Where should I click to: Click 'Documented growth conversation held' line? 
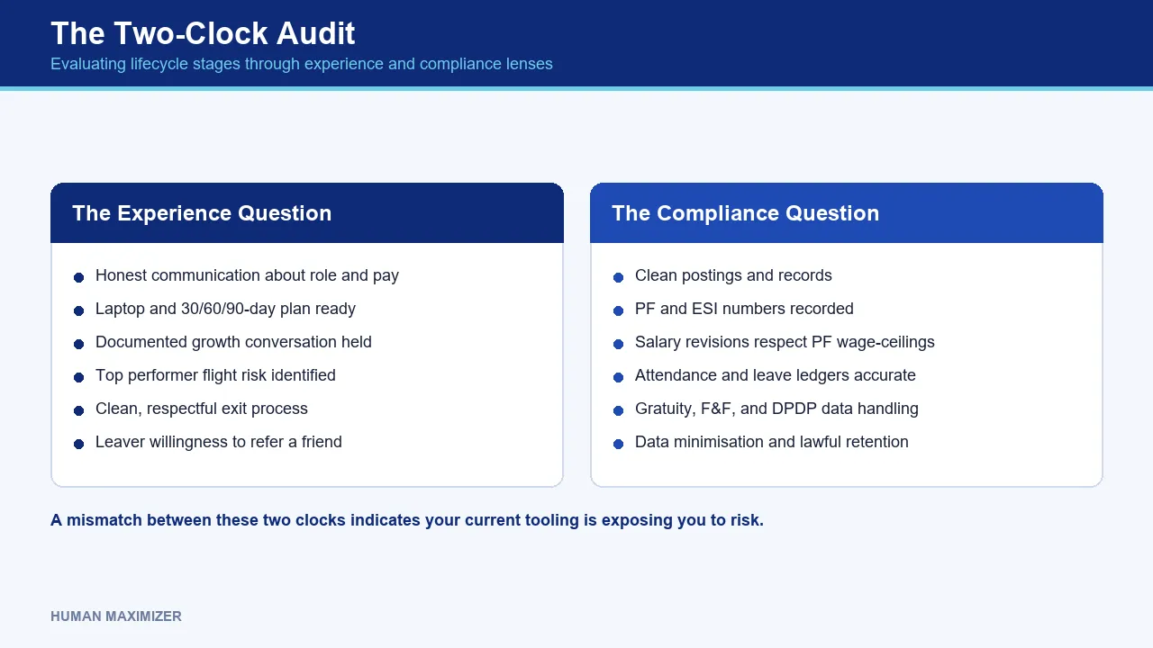[233, 342]
